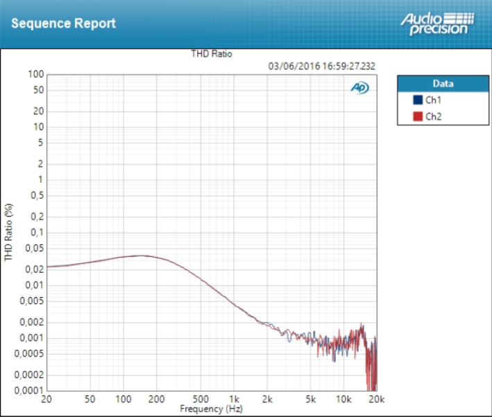
Task: Select the Ch1 blue color swatch
Action: [x=418, y=100]
